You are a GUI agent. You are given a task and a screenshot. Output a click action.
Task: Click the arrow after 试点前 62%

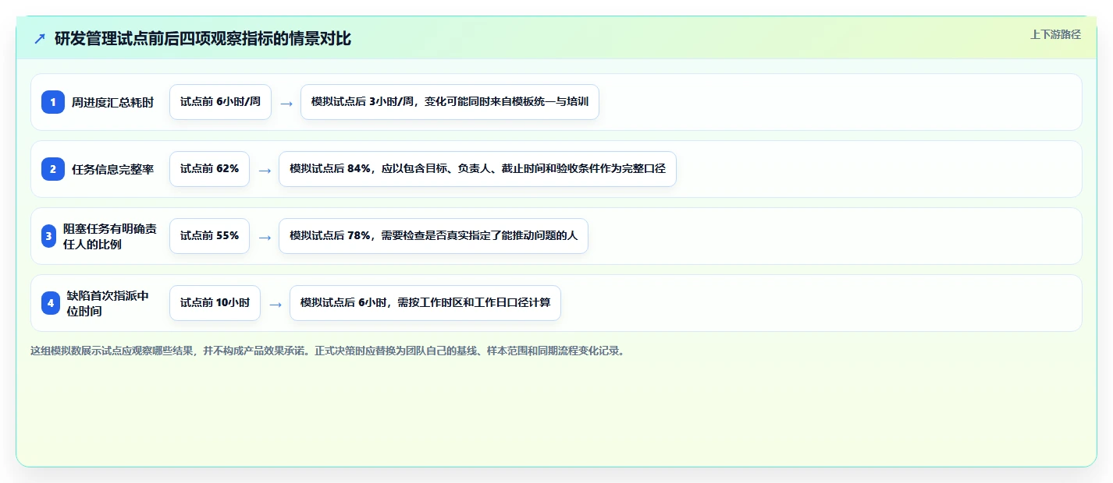click(x=265, y=170)
